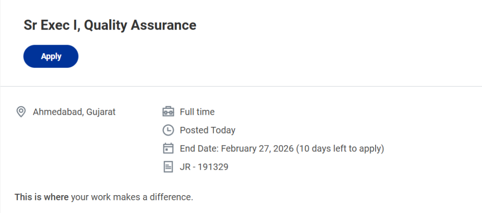Click the calendar icon beside End Date
The height and width of the screenshot is (213, 482).
click(x=168, y=149)
